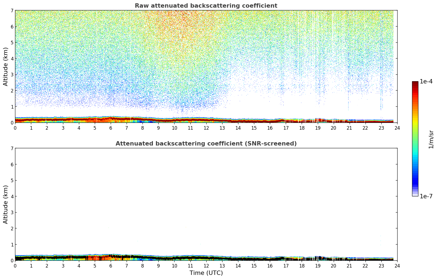Click altitude tick "6" on the SNR-screened plot
437x279 pixels.
tap(12, 164)
